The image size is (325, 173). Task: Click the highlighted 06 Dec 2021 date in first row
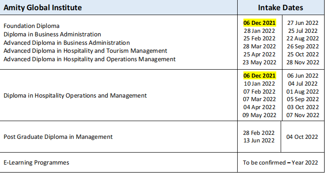coord(259,23)
